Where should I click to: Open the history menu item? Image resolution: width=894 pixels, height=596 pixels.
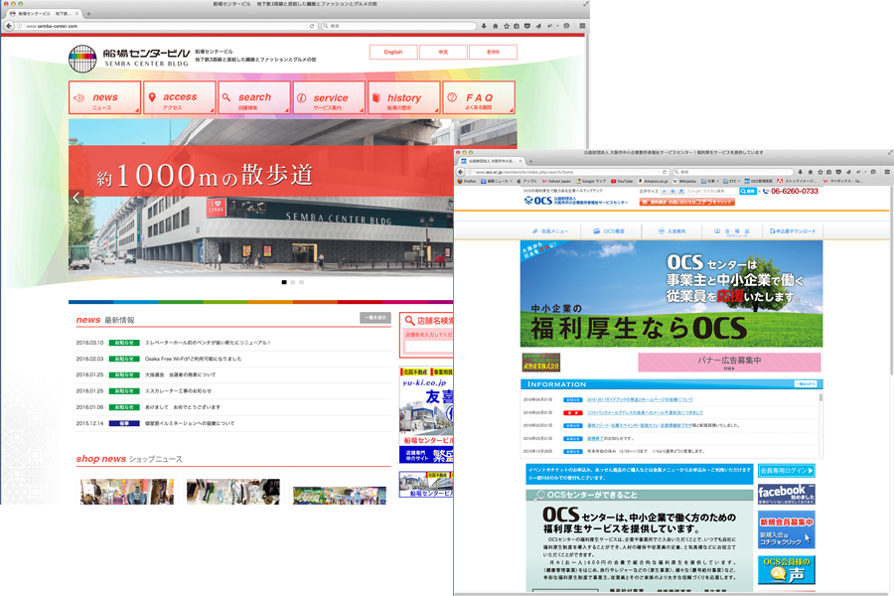[403, 97]
